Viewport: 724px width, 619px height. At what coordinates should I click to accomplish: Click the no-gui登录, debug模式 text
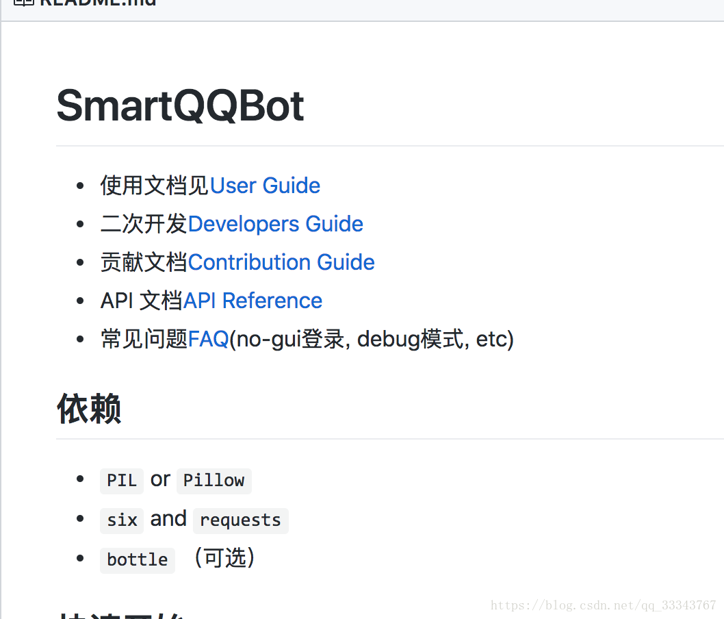coord(350,339)
